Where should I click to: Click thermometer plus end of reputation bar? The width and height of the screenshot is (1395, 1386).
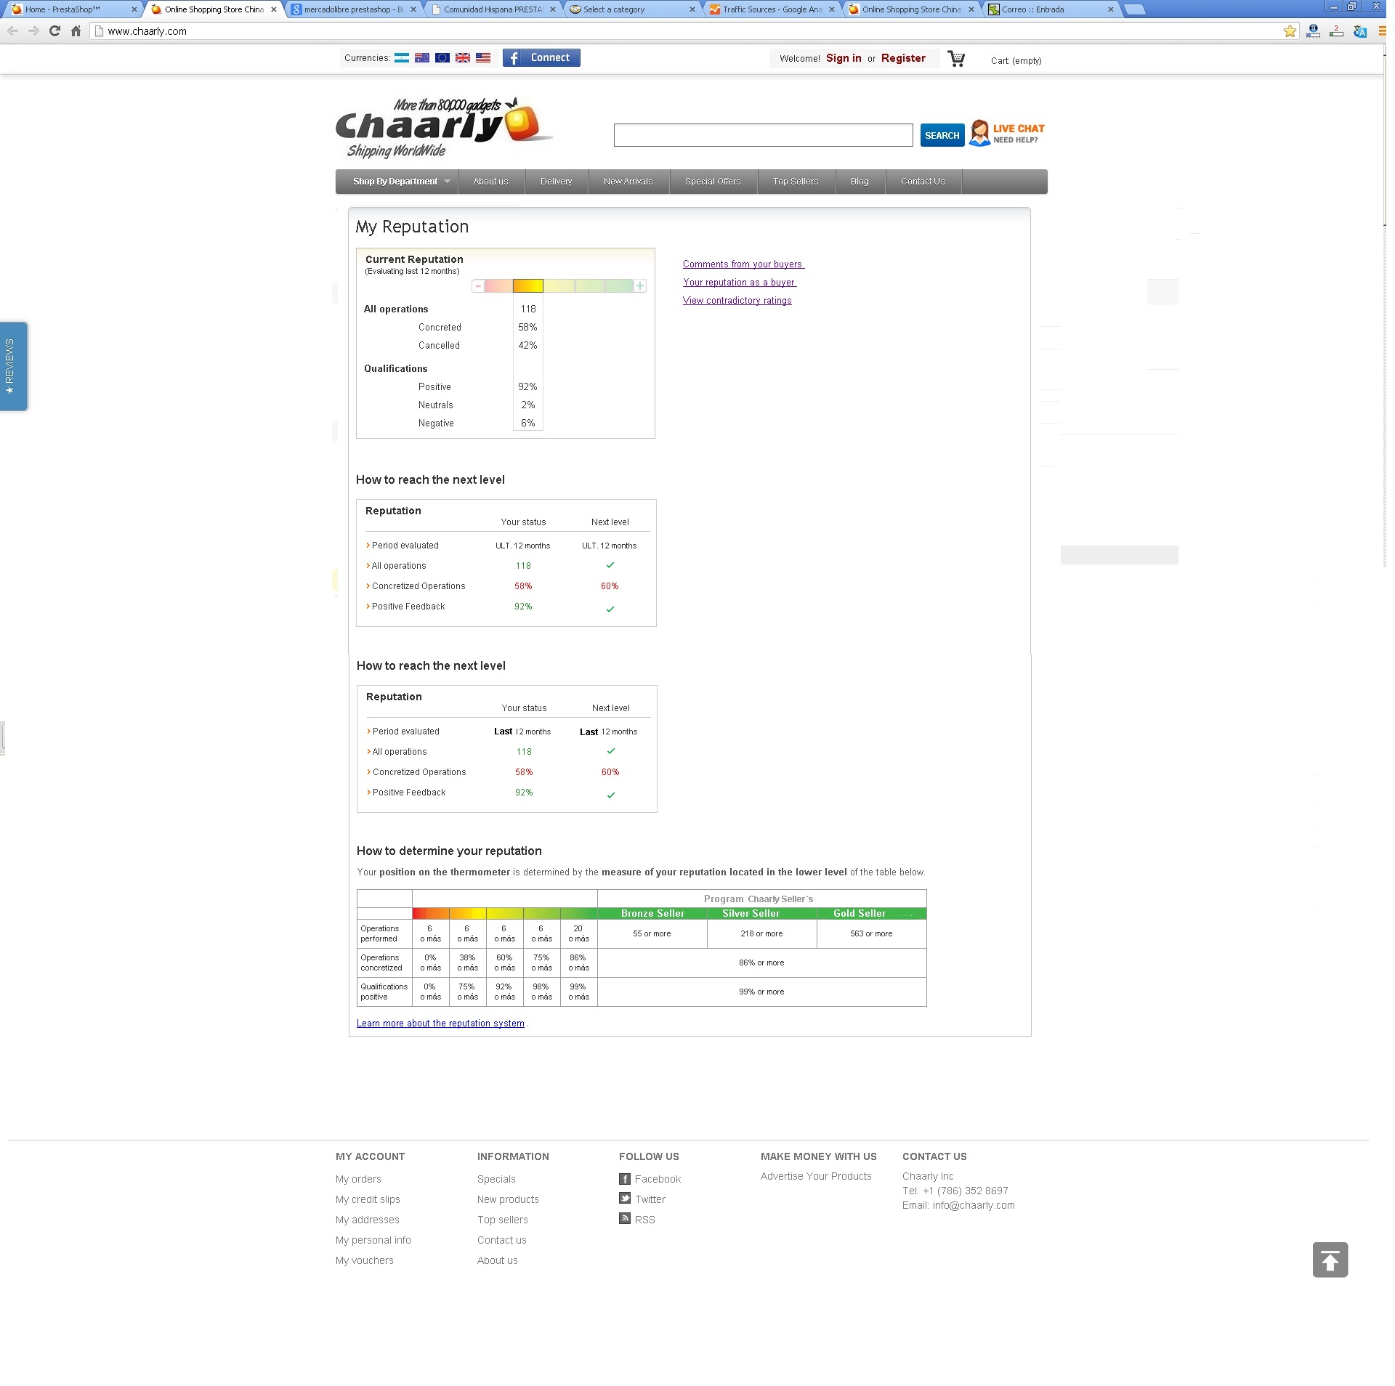pos(640,286)
